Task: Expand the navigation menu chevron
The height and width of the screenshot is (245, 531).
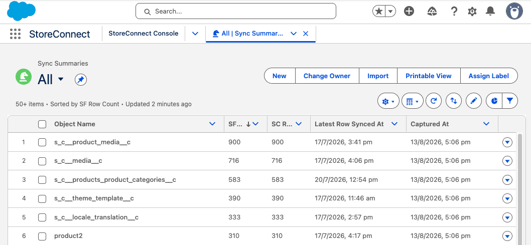Action: tap(195, 34)
